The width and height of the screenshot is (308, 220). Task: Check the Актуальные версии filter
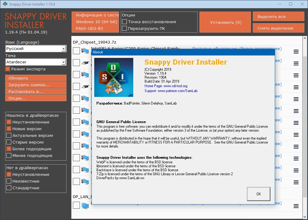pos(9,136)
